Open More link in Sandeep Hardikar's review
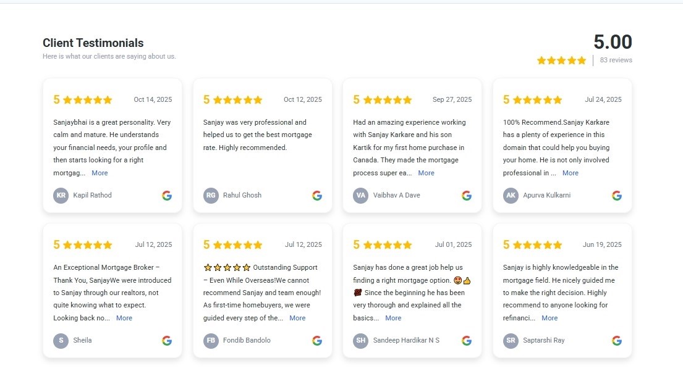The height and width of the screenshot is (371, 683). coord(393,319)
